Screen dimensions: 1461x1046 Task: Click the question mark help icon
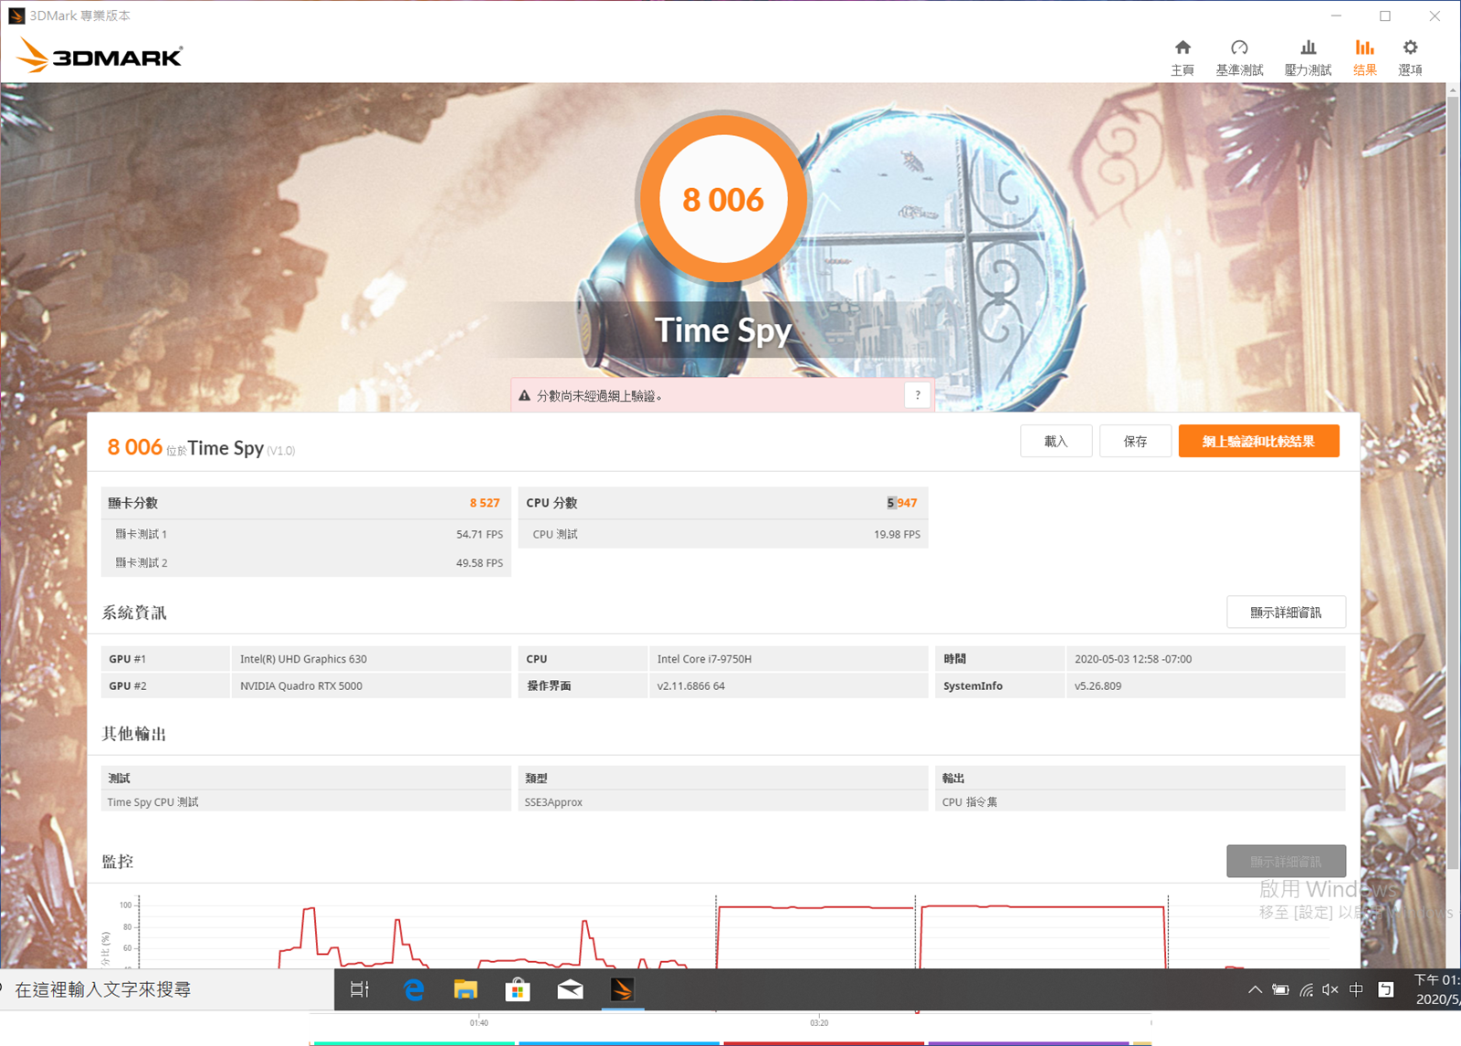click(918, 395)
